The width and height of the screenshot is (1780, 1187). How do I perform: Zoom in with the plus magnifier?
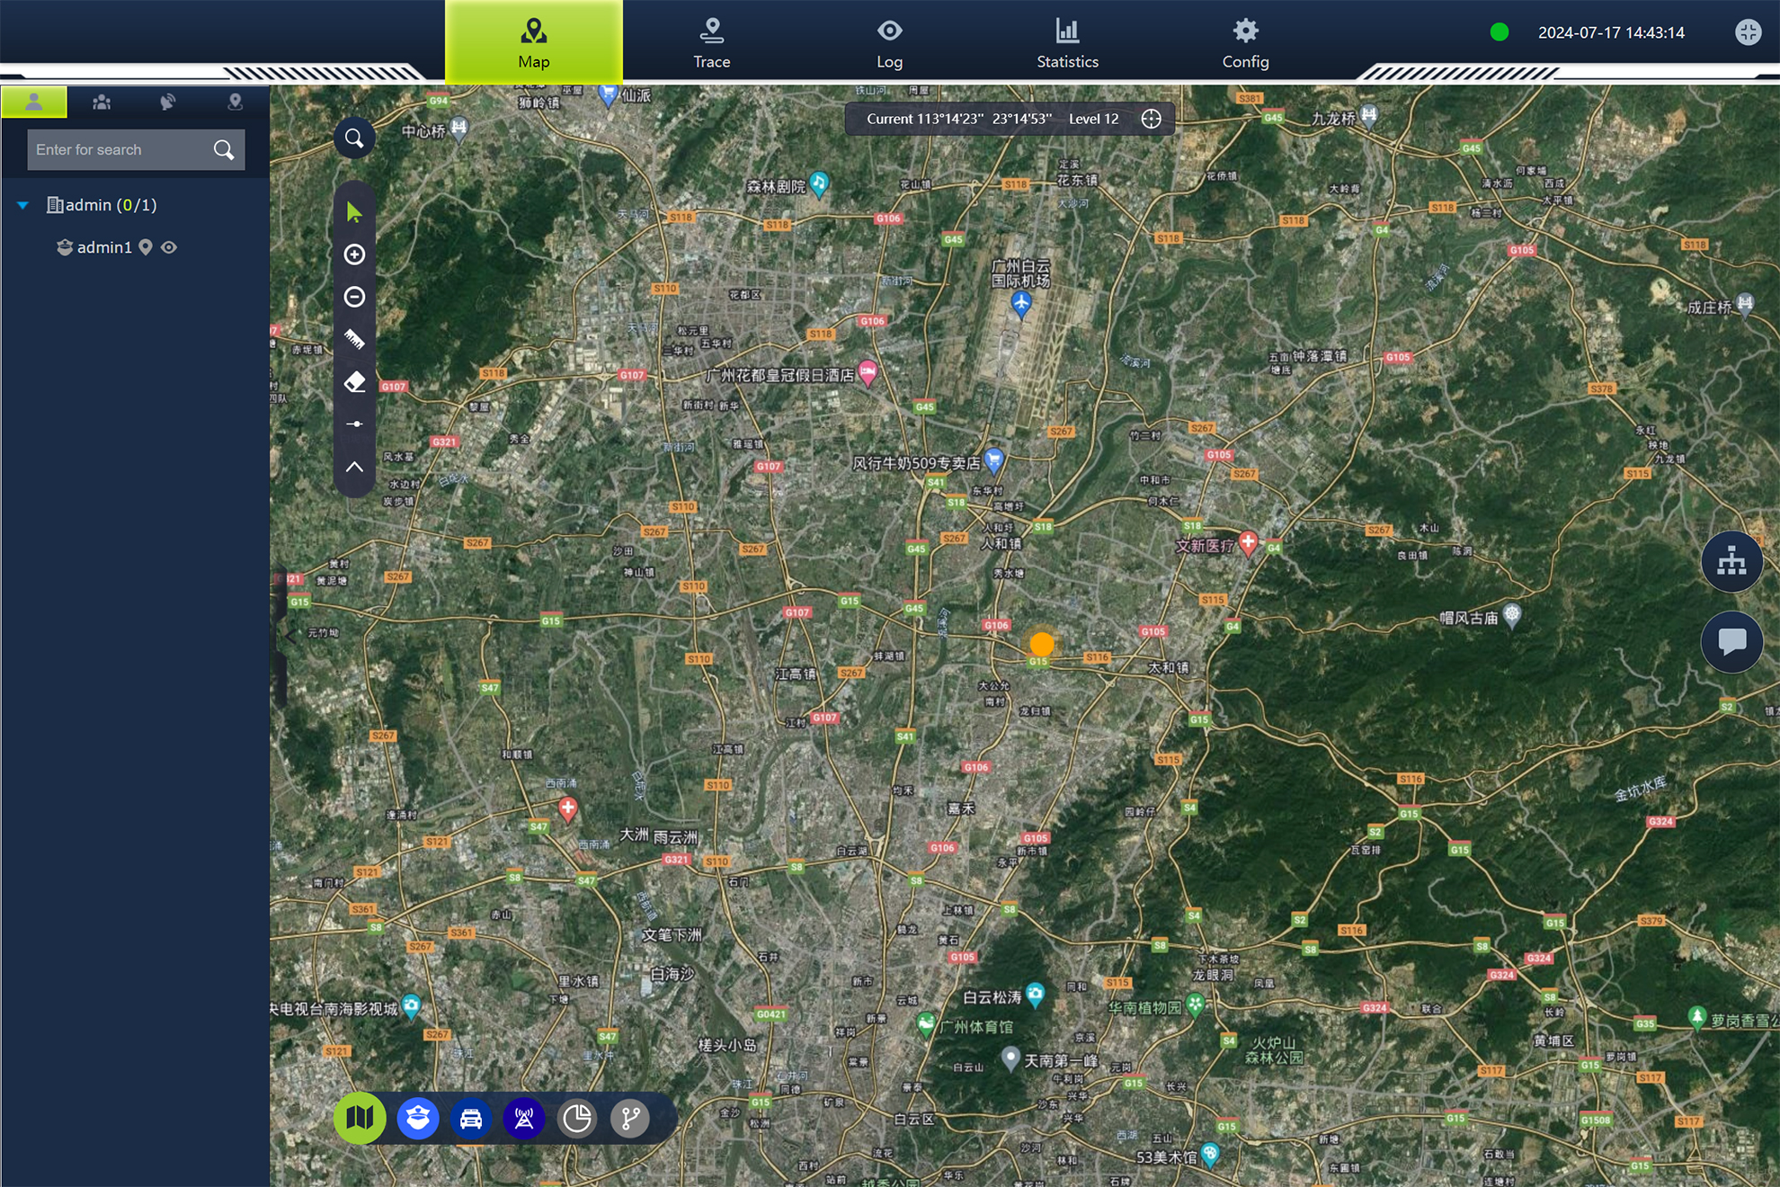coord(354,254)
